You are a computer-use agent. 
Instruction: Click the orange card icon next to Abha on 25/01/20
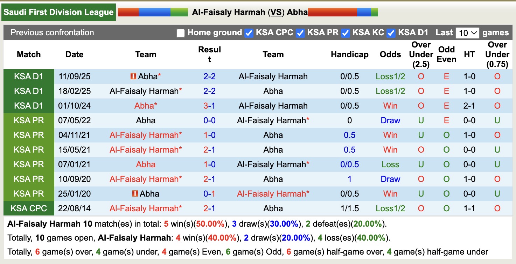(135, 193)
